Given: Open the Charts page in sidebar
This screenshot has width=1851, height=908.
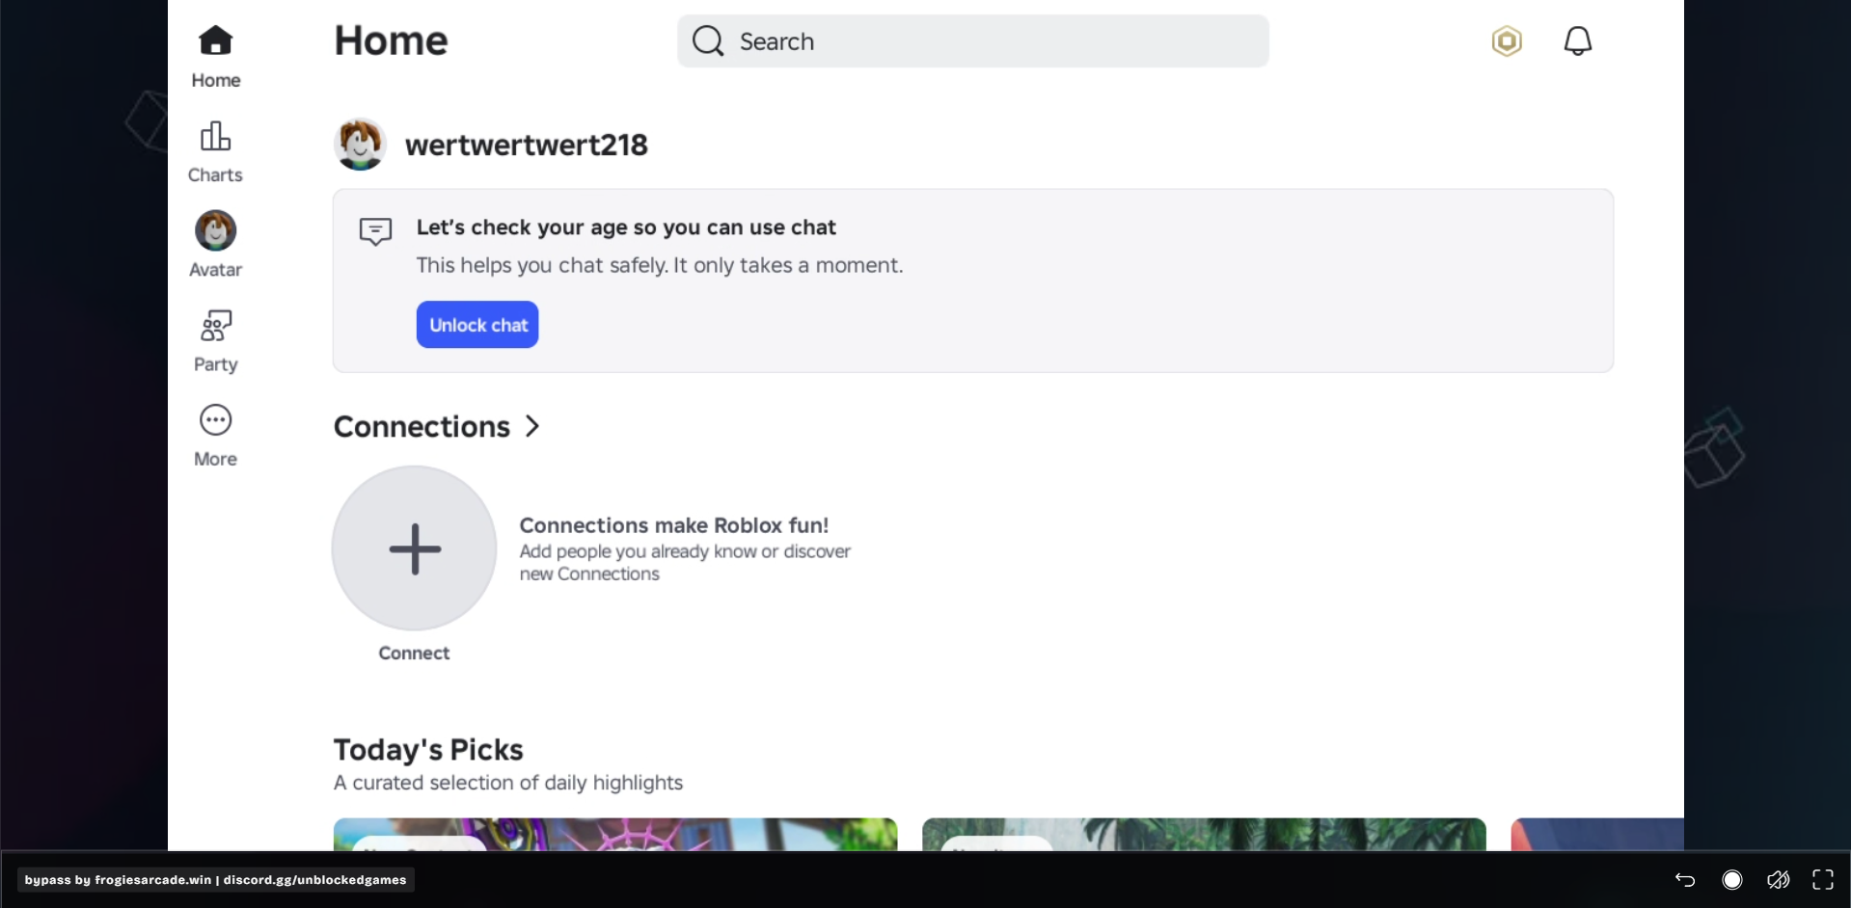Looking at the screenshot, I should point(215,151).
